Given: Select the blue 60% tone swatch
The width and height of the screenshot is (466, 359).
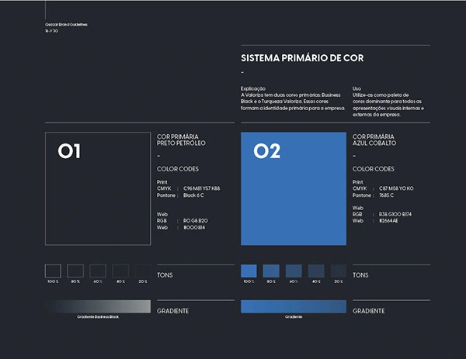Looking at the screenshot, I should (x=294, y=271).
